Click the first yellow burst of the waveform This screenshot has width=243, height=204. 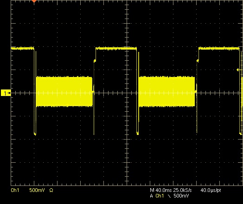point(64,91)
